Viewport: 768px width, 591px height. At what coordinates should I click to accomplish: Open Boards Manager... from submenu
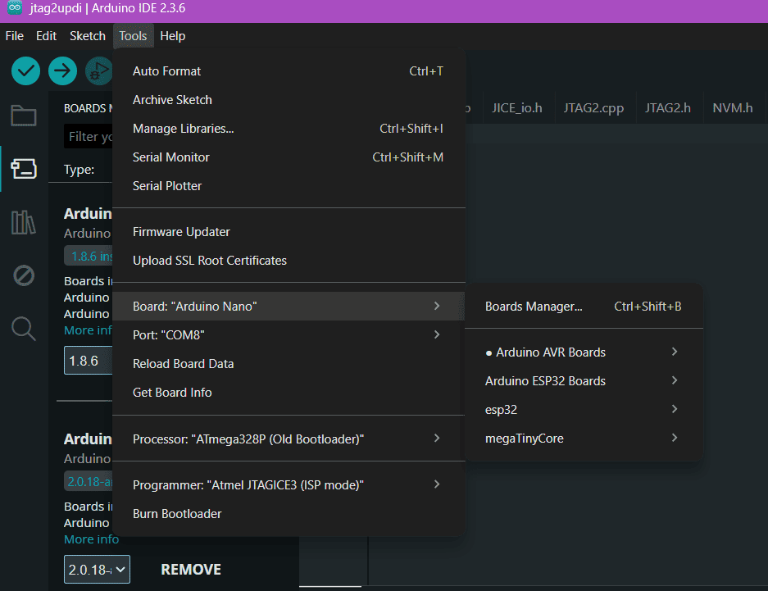click(x=534, y=307)
